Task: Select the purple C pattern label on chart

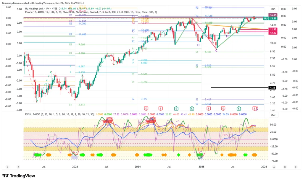Action: (x=216, y=51)
